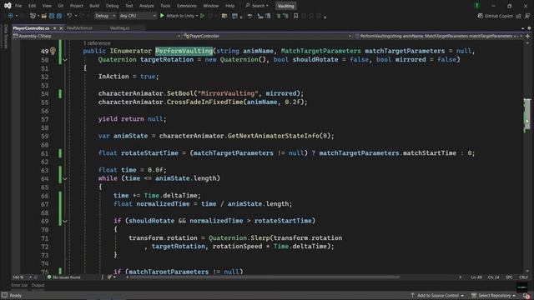
Task: Click the open file folder icon
Action: (x=44, y=16)
